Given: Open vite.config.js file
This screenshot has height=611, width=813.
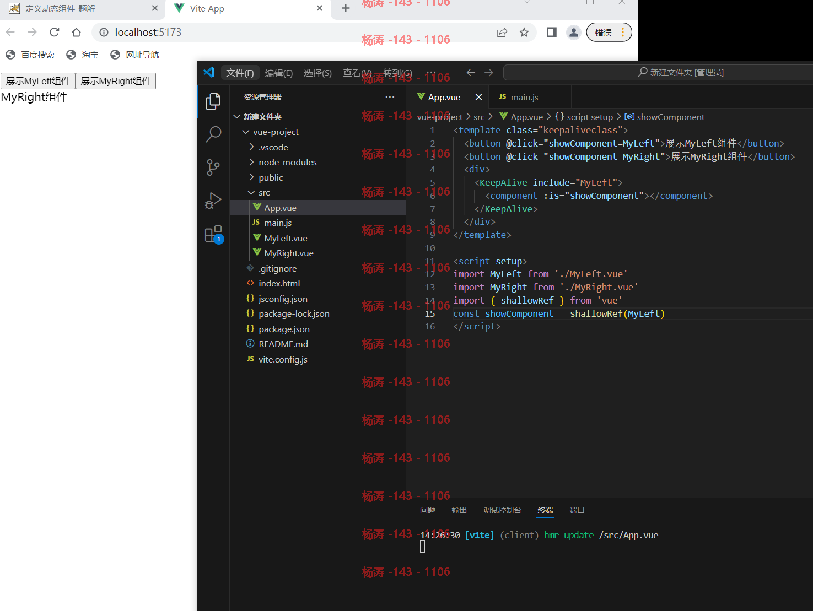Looking at the screenshot, I should (x=317, y=359).
